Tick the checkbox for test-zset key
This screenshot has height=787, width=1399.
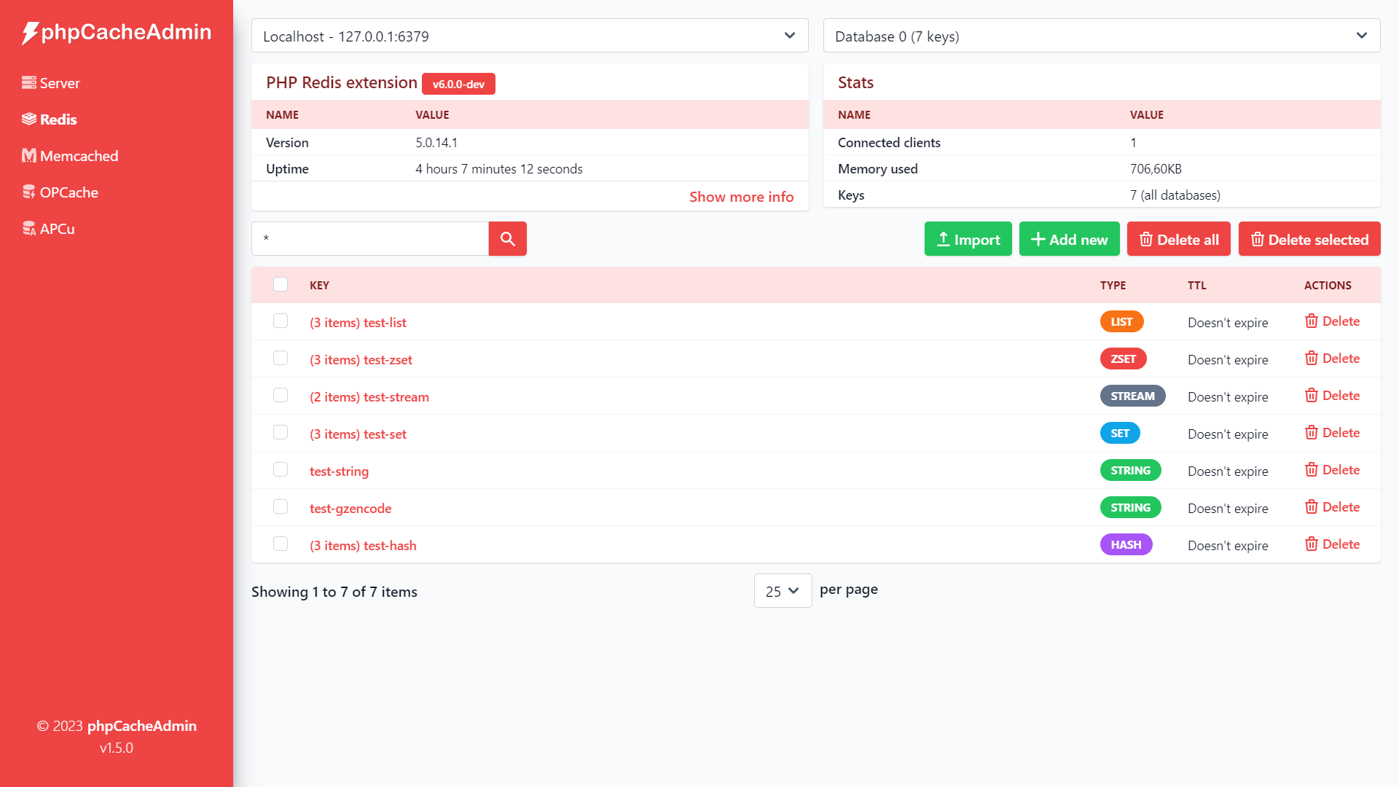click(281, 358)
